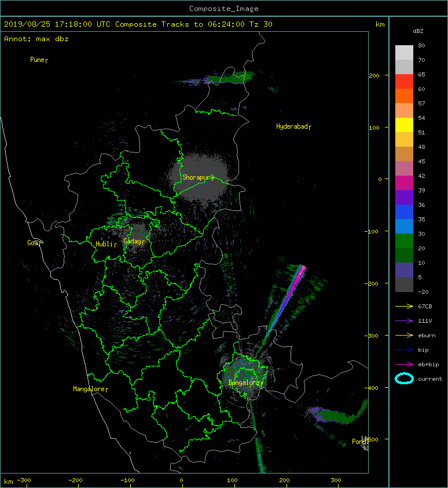Click the tan-brown 48 dBZ legend swatch
This screenshot has height=488, width=448.
(404, 154)
